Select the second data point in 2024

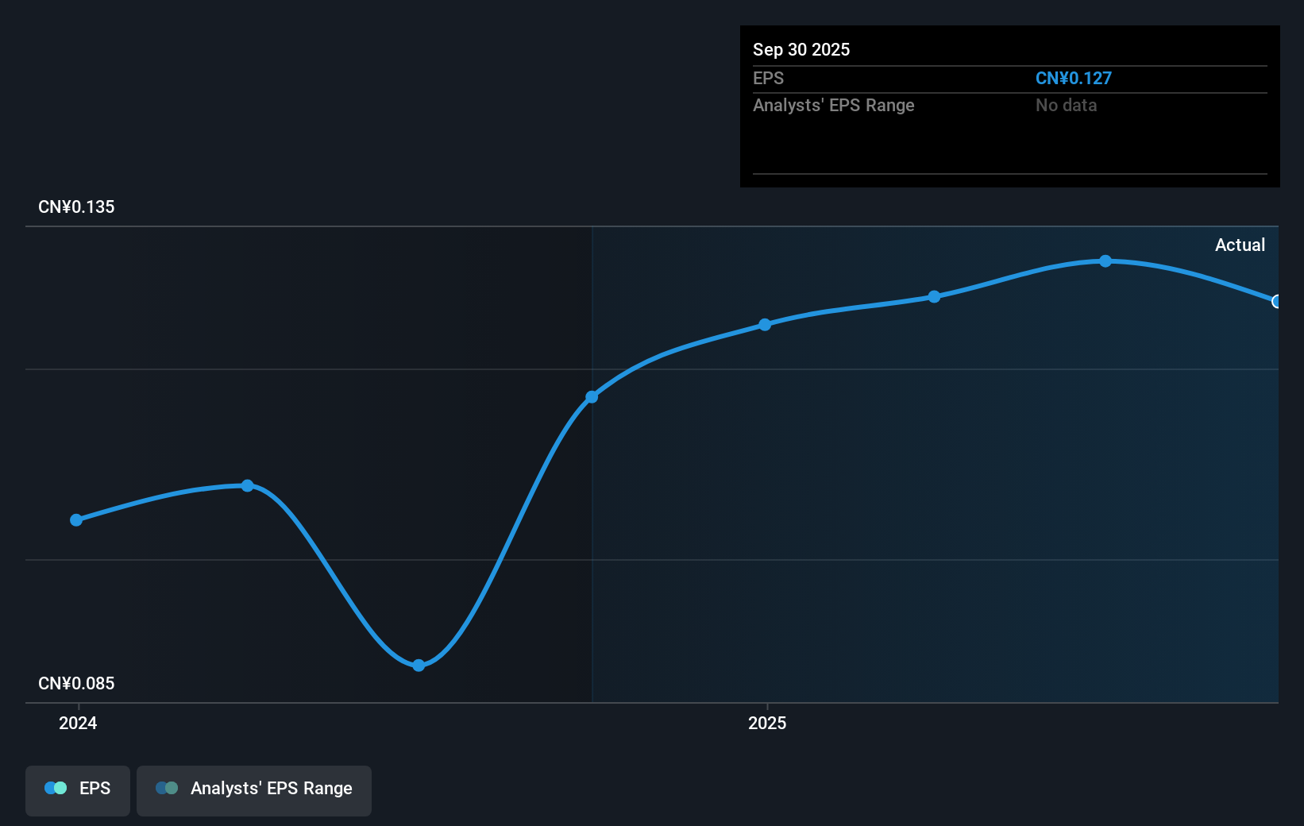pos(248,485)
